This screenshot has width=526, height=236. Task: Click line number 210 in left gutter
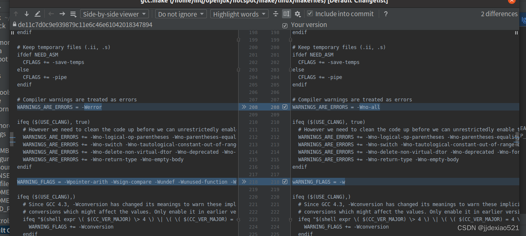click(253, 122)
